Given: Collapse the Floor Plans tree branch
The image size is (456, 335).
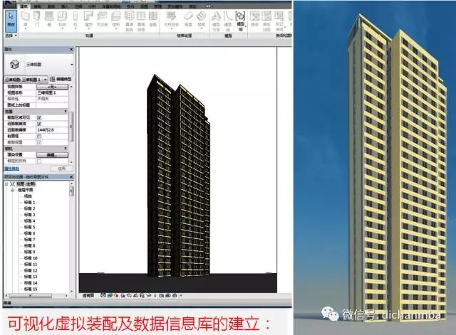Looking at the screenshot, I should [12, 190].
